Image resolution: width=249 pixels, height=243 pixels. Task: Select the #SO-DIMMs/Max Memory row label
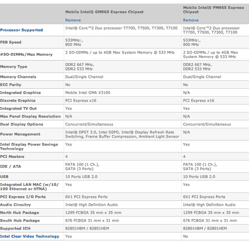coord(26,54)
